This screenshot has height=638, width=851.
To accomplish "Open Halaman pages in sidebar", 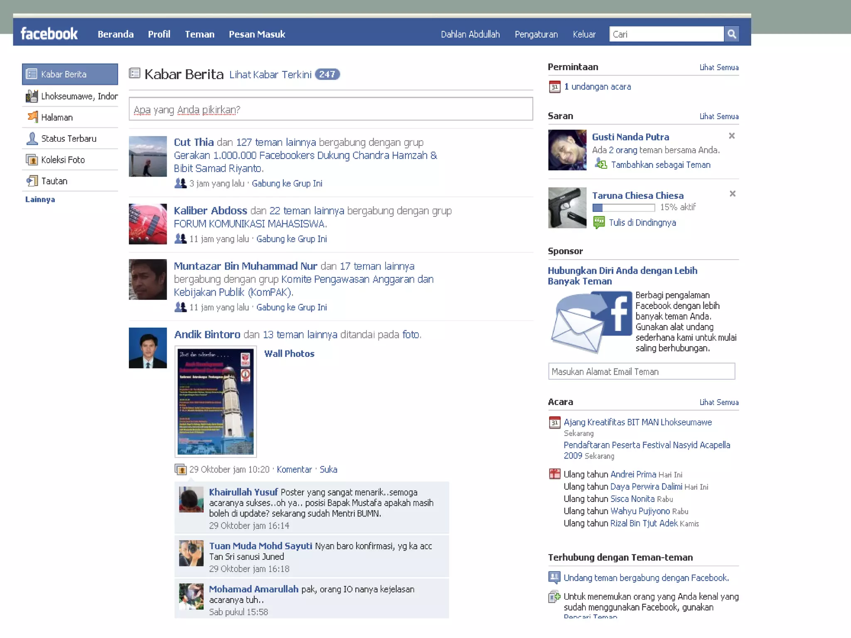I will click(x=57, y=118).
